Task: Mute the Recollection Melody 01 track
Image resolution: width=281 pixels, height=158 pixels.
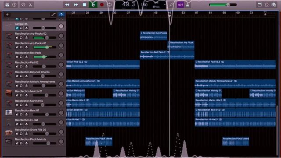Action: pyautogui.click(x=17, y=95)
